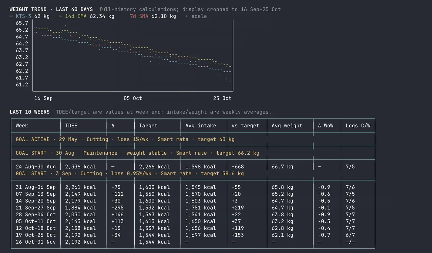The image size is (432, 253).
Task: Click the LAST 10 WEEKS heading
Action: click(x=30, y=112)
